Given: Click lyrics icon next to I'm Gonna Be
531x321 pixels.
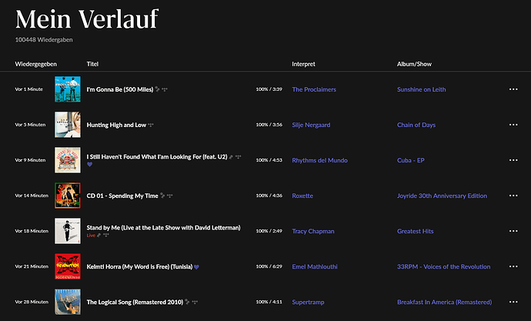Looking at the screenshot, I should (x=158, y=89).
